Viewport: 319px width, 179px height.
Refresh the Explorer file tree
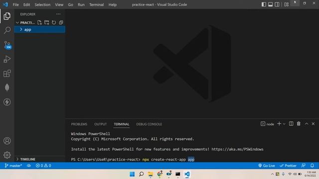click(x=54, y=22)
